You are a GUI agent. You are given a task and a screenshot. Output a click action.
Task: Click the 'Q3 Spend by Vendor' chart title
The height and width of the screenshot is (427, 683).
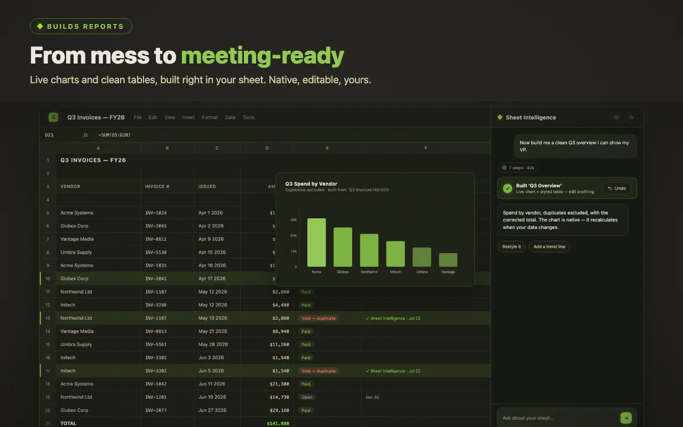[311, 184]
